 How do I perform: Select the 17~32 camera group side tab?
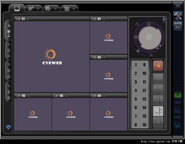pyautogui.click(x=9, y=50)
